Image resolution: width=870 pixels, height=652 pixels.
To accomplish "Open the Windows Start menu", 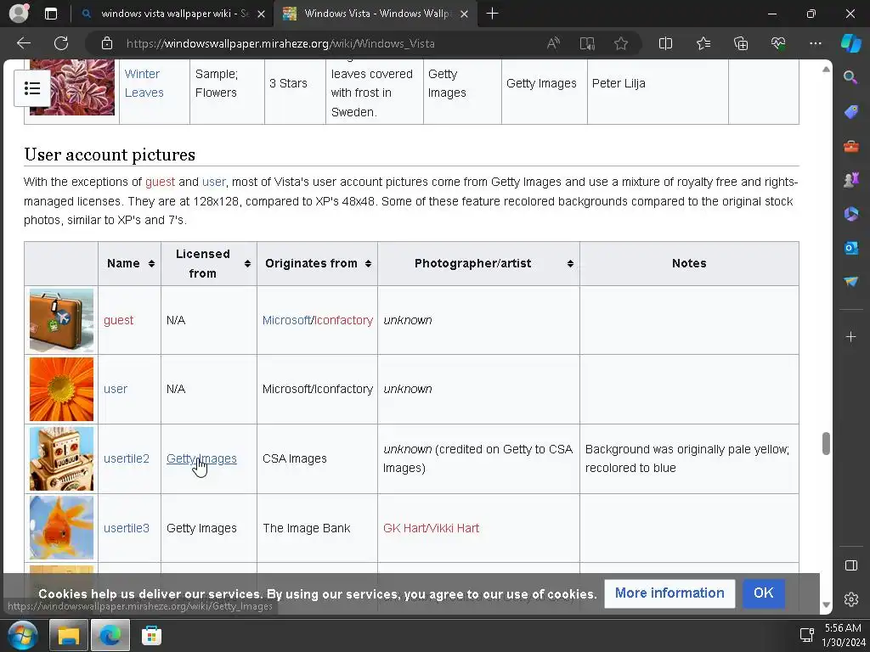I will coord(23,635).
